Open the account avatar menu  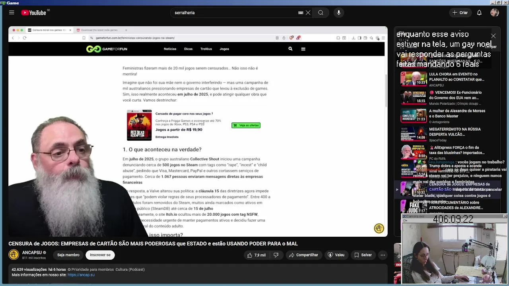495,13
